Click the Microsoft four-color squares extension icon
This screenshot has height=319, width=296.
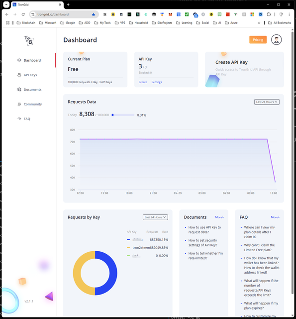click(252, 14)
